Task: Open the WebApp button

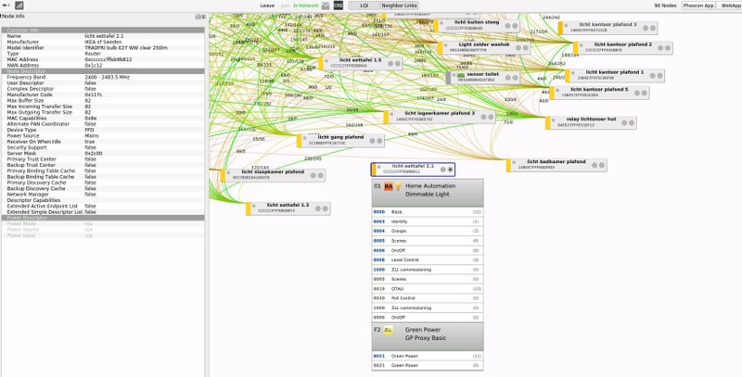Action: [731, 6]
